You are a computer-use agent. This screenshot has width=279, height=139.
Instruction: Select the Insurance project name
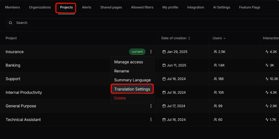14,52
